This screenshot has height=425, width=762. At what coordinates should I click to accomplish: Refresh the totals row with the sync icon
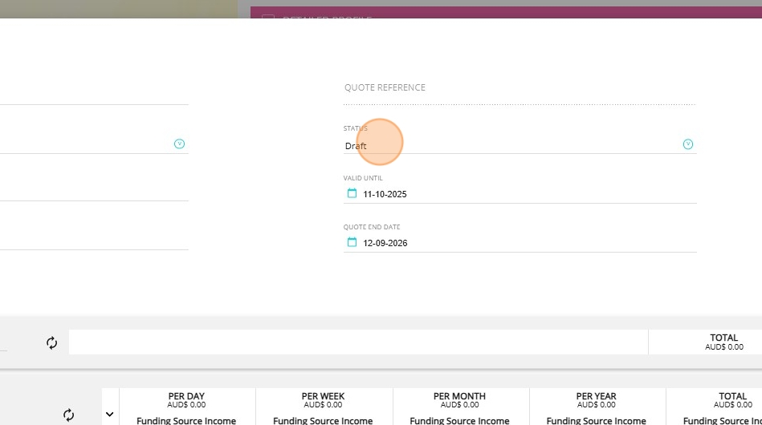coord(52,343)
